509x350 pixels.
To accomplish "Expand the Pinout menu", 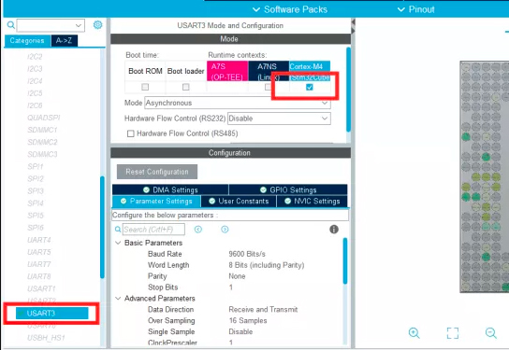I will (x=416, y=9).
